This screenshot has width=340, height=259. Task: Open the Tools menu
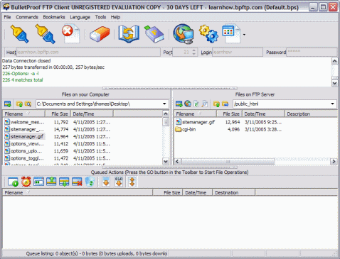(x=100, y=17)
